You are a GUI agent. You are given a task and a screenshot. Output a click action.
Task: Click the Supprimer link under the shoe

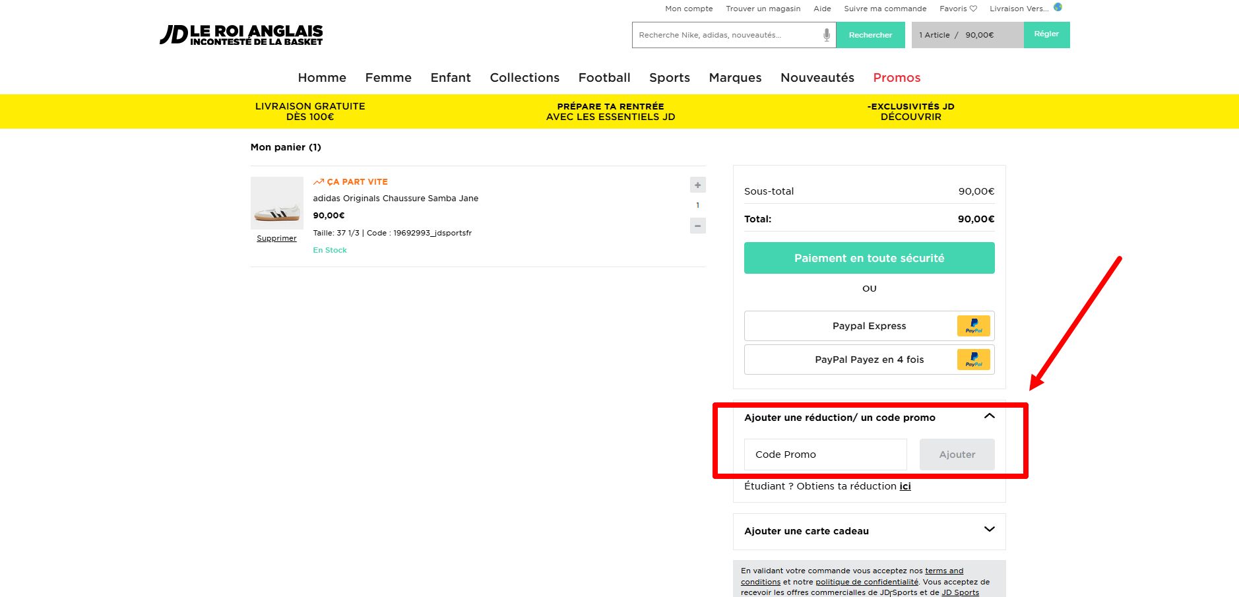(x=276, y=238)
